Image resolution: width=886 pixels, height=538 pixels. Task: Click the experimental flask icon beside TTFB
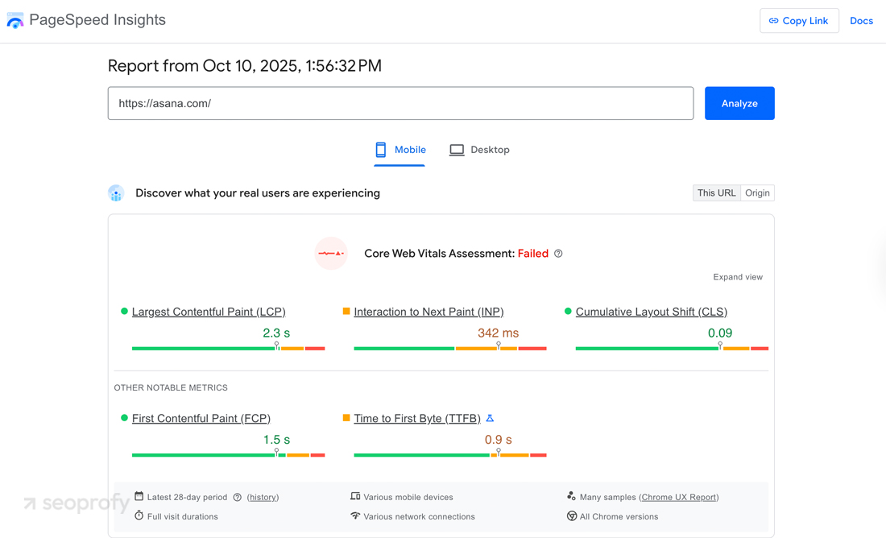[490, 418]
